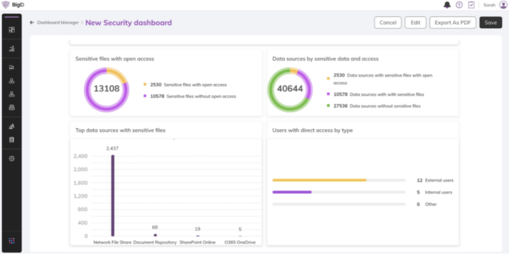
Task: Click the flag icon in sidebar
Action: (12, 68)
